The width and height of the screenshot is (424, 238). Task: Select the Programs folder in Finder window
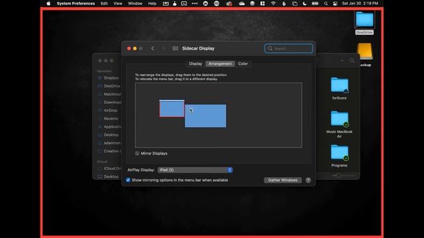click(x=339, y=156)
